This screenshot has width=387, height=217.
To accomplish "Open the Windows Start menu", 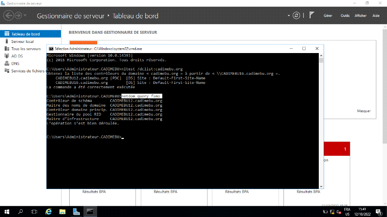I will coord(7,212).
